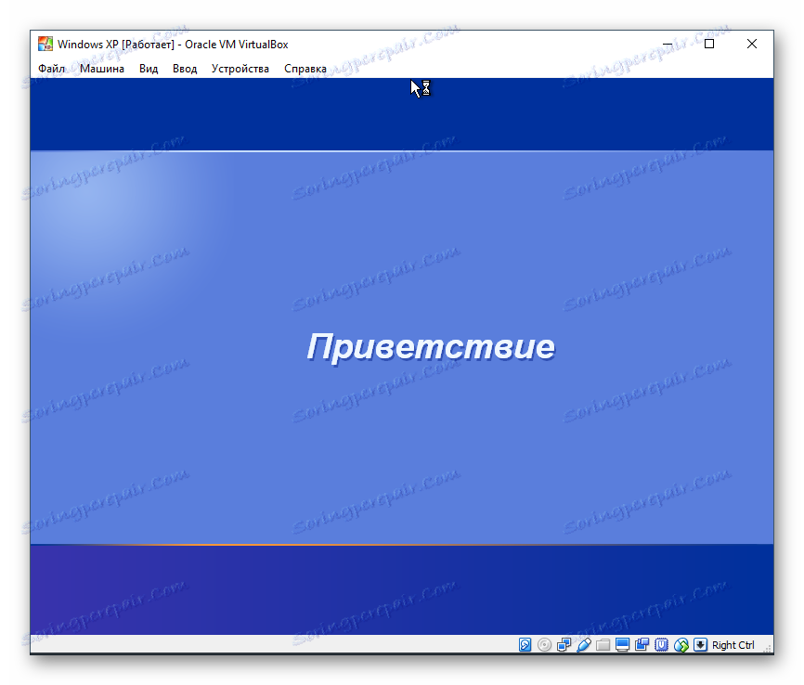Open the Устройства menu
Screen dimensions: 804x685
pyautogui.click(x=240, y=69)
